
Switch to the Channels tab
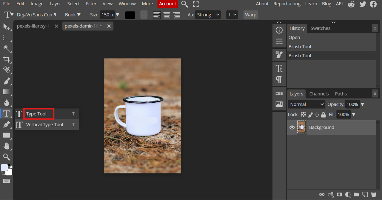pos(319,94)
